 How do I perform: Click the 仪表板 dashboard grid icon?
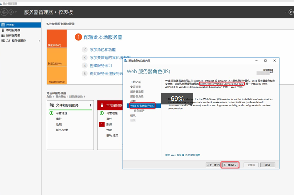point(3,25)
